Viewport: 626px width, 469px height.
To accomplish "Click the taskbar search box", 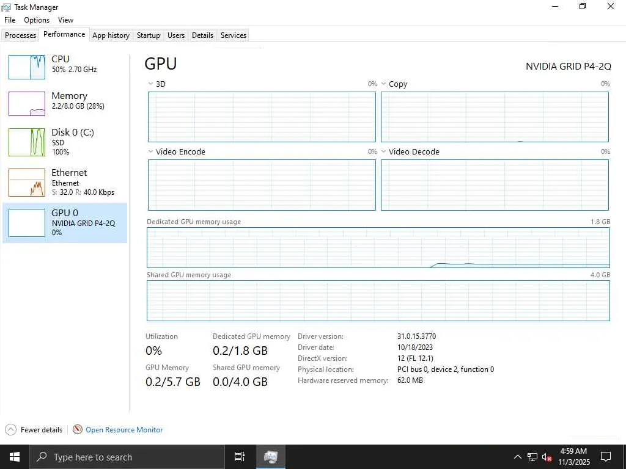I will 127,457.
